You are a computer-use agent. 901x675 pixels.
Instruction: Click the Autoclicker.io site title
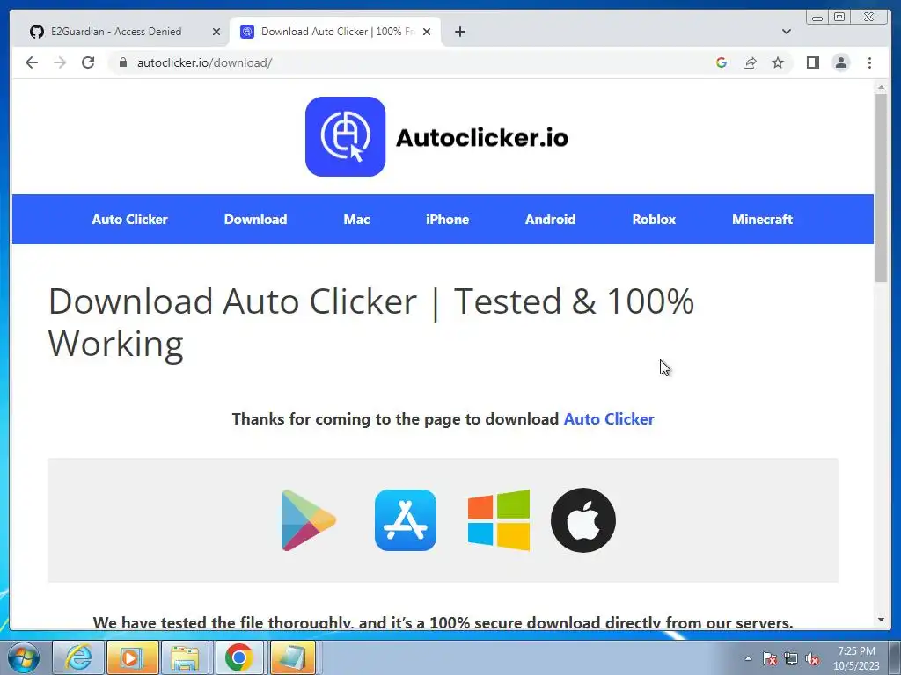(x=482, y=138)
